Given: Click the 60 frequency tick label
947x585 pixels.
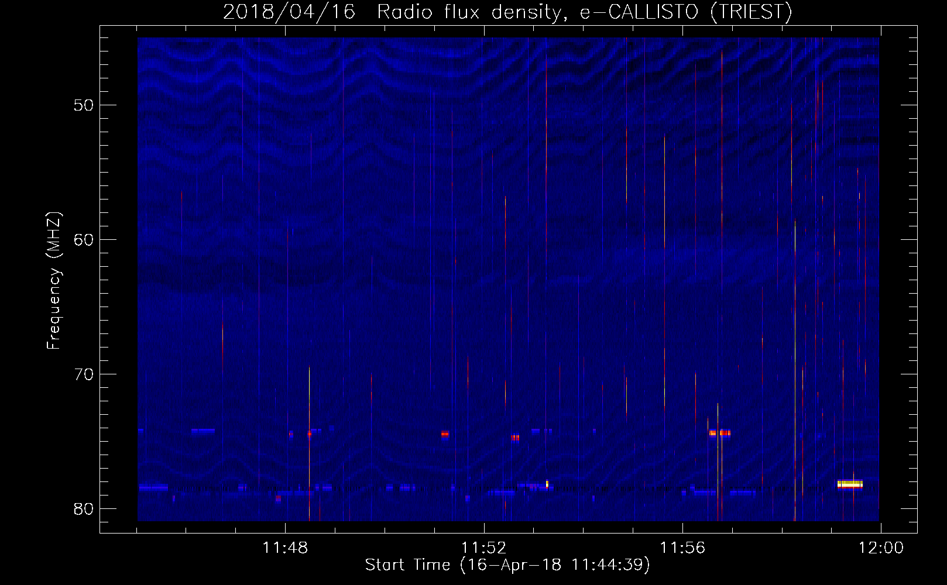Looking at the screenshot, I should [84, 240].
